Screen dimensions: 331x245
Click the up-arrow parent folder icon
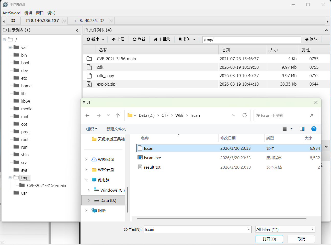[118, 115]
